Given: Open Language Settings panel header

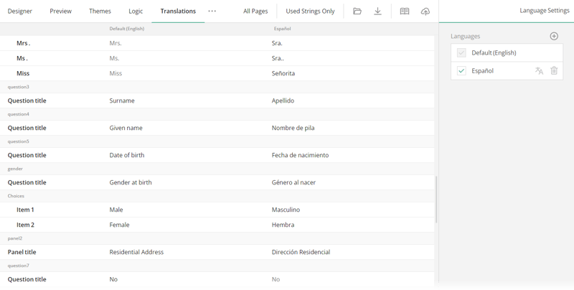Looking at the screenshot, I should pos(545,11).
